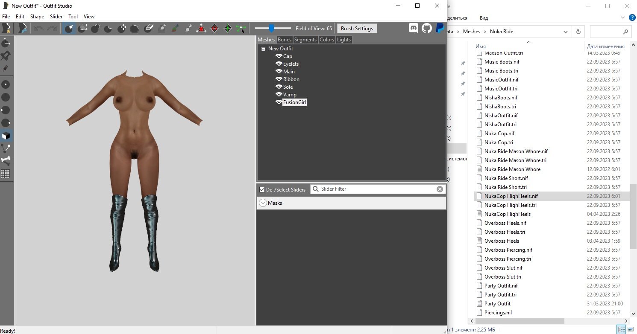Adjust the Field of View slider
The width and height of the screenshot is (637, 334).
271,29
